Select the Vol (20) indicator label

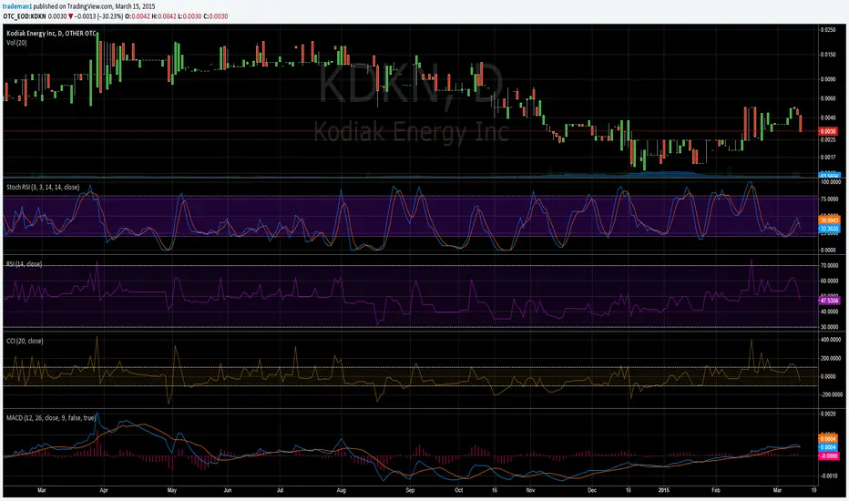click(x=16, y=42)
